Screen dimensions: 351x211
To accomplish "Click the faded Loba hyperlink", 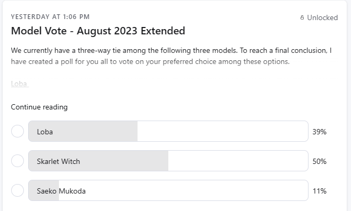I will [20, 84].
